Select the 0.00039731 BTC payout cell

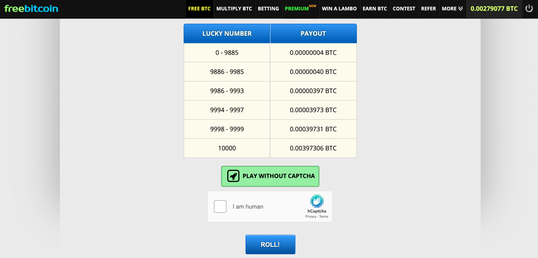313,129
